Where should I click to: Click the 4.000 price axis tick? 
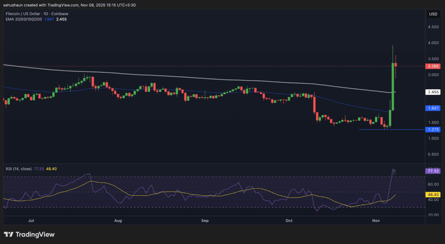tap(433, 43)
